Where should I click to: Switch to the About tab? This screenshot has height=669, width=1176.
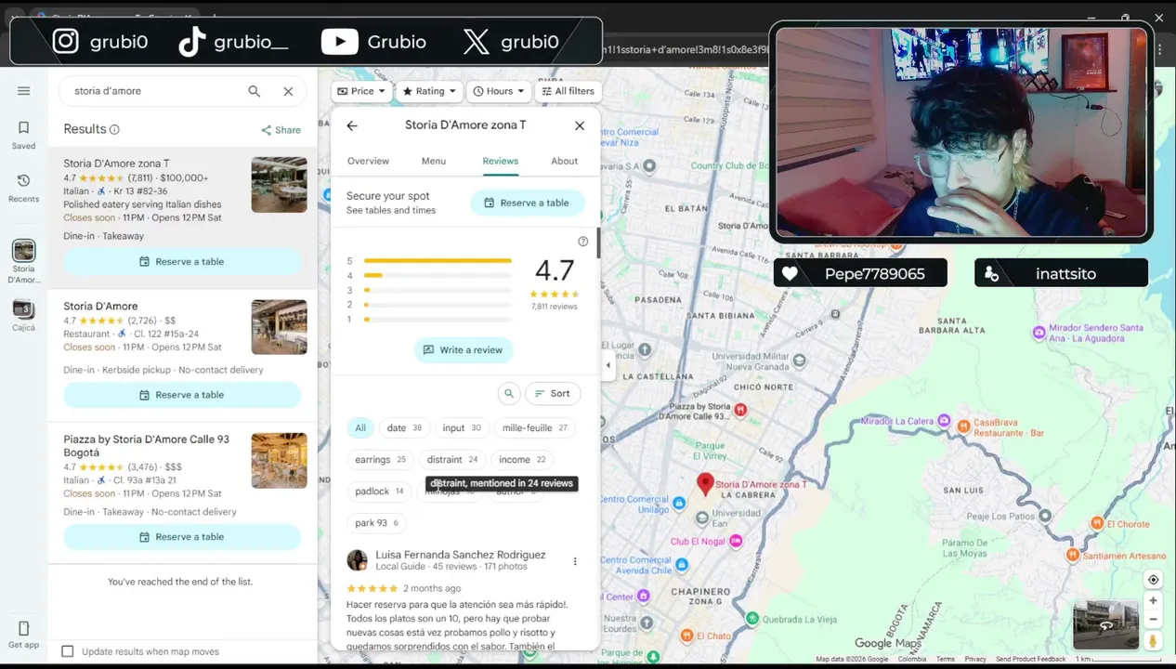click(x=564, y=162)
